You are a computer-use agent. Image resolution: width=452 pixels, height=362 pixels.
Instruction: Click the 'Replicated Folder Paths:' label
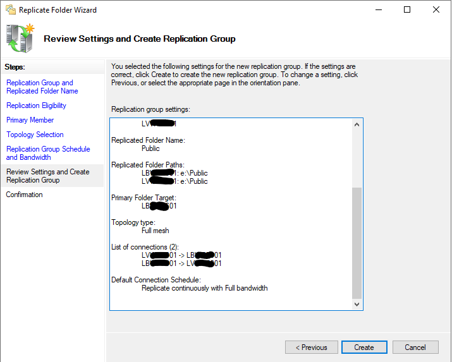(x=148, y=165)
